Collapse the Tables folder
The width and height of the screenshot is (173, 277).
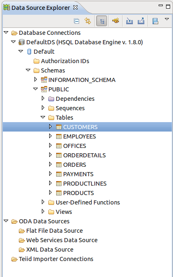(x=43, y=117)
